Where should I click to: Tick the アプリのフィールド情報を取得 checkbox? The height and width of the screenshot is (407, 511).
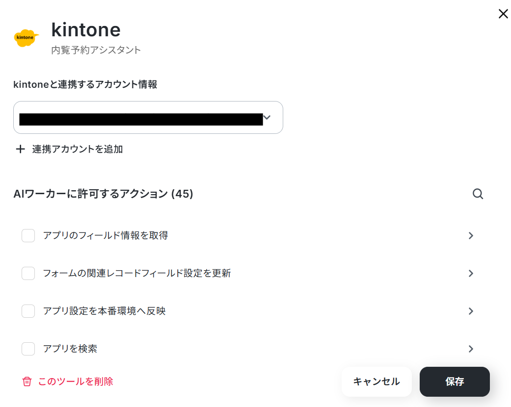click(x=28, y=235)
